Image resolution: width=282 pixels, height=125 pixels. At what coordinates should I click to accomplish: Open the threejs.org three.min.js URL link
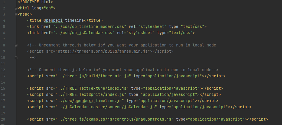point(103,51)
